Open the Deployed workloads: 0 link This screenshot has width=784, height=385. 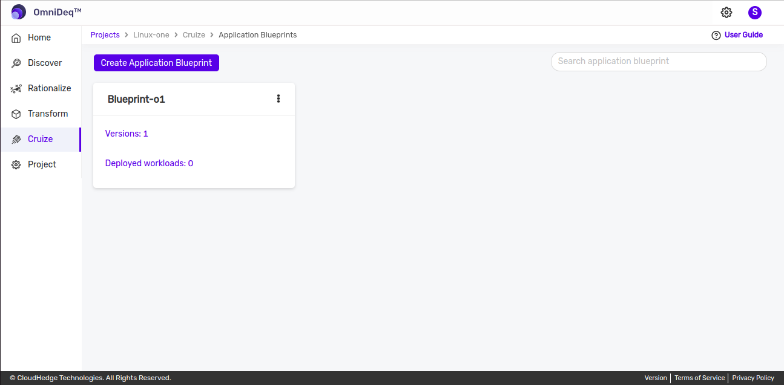149,163
